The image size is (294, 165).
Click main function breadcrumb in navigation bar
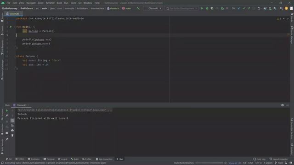[x=127, y=8]
